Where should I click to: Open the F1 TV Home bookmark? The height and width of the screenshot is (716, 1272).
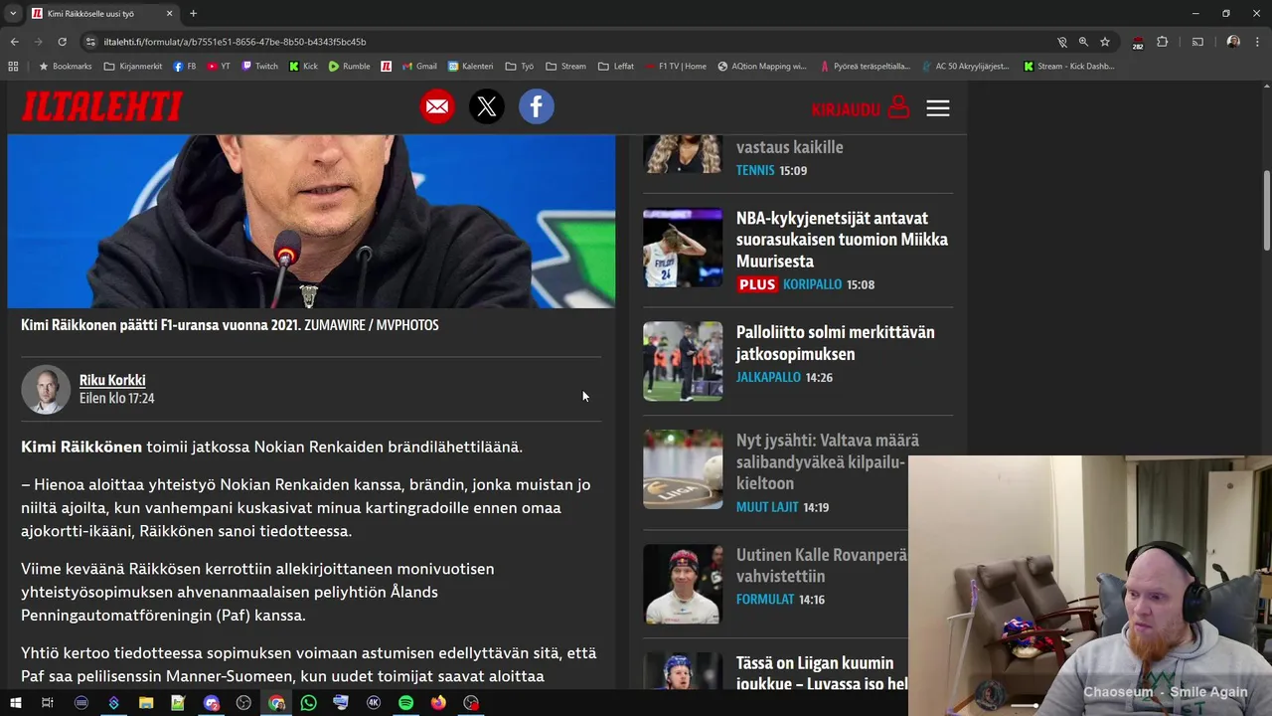[676, 67]
